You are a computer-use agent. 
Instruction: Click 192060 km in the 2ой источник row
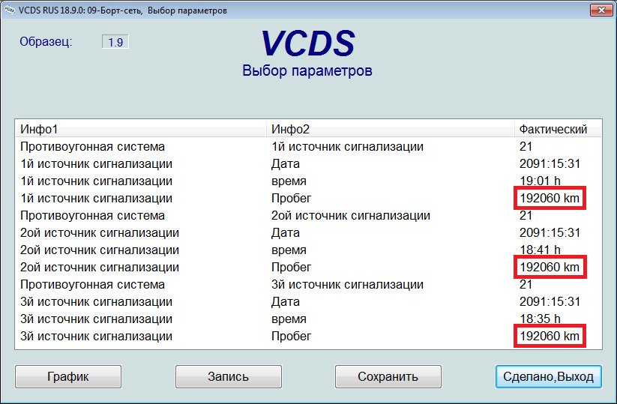click(550, 268)
